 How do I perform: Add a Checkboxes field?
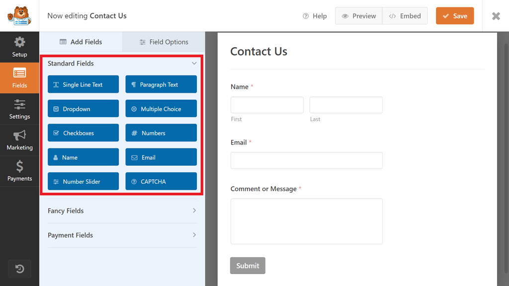click(83, 133)
